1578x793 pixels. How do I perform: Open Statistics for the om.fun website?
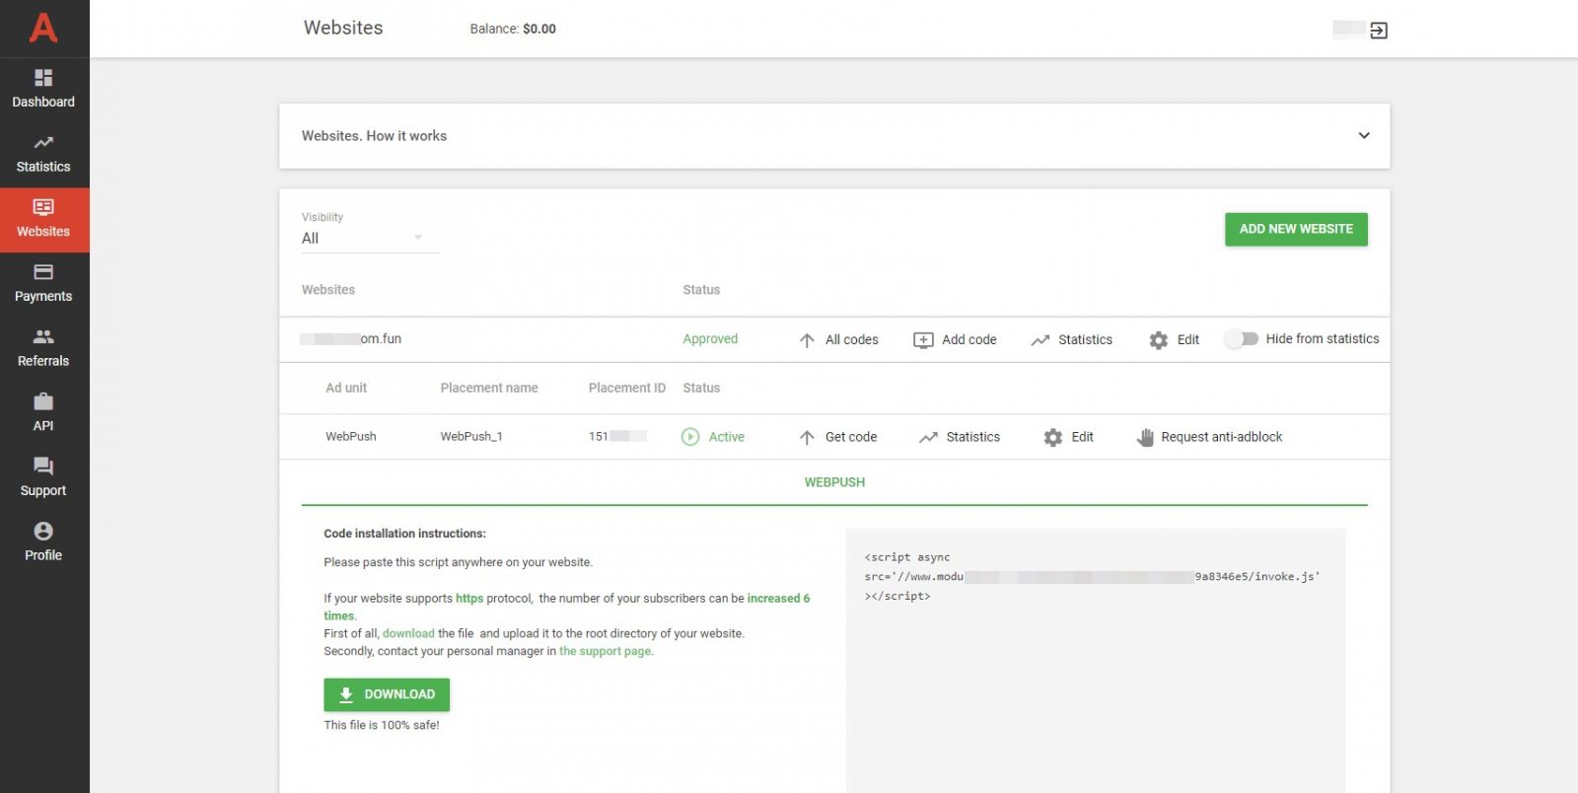[1085, 339]
